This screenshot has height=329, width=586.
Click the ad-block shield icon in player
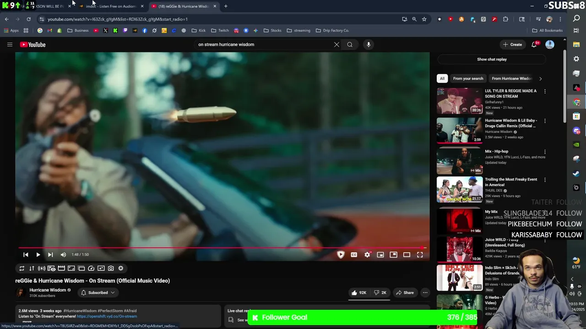tap(341, 255)
